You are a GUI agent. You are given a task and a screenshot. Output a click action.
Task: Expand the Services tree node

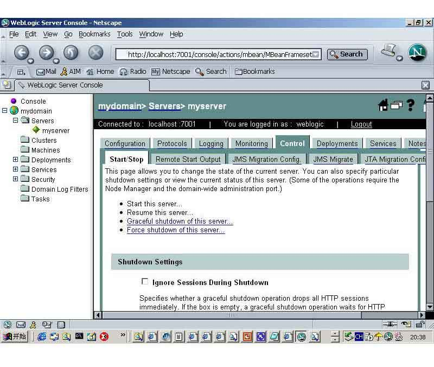16,169
